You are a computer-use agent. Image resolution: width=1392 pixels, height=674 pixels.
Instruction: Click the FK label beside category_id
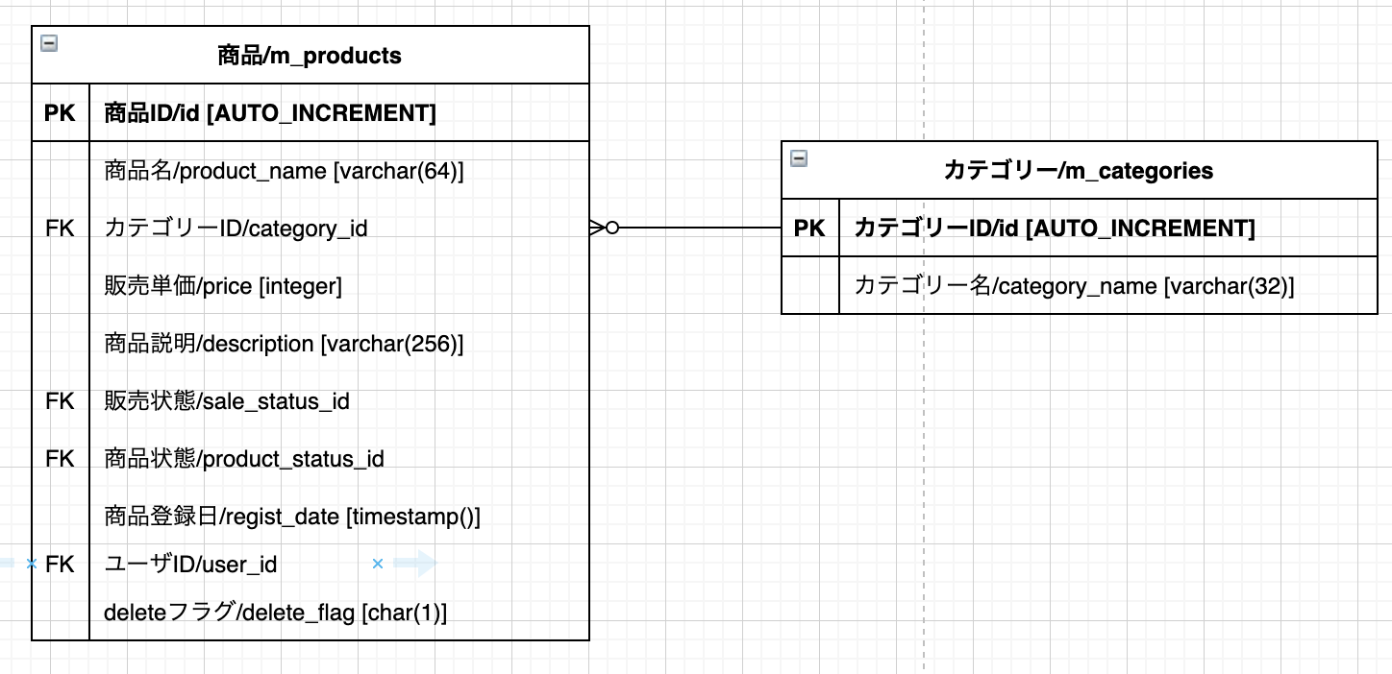tap(60, 228)
